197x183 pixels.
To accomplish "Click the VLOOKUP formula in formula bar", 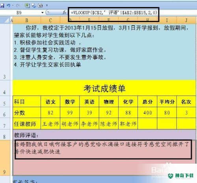I will (114, 13).
